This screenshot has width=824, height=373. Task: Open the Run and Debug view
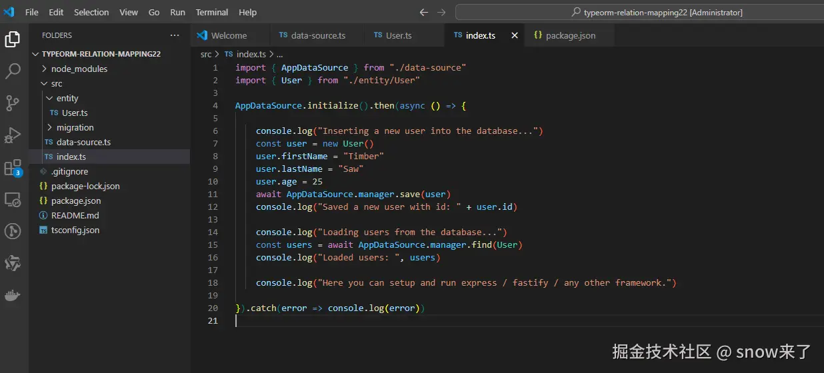pyautogui.click(x=13, y=135)
